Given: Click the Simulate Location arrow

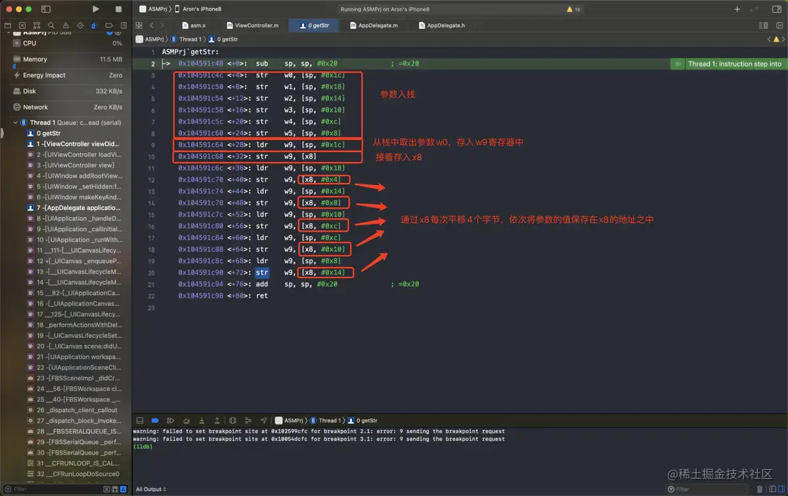Looking at the screenshot, I should 263,421.
